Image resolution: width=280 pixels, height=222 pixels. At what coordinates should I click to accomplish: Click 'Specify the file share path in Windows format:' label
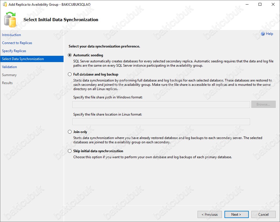click(x=108, y=97)
